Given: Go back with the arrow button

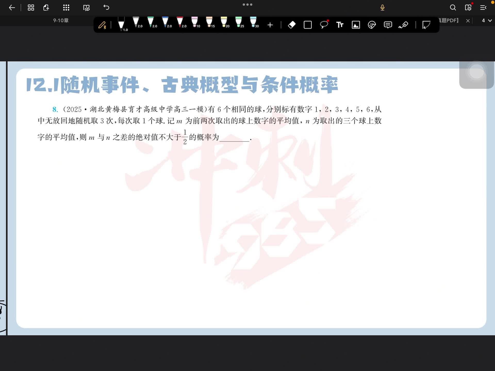Looking at the screenshot, I should tap(12, 7).
